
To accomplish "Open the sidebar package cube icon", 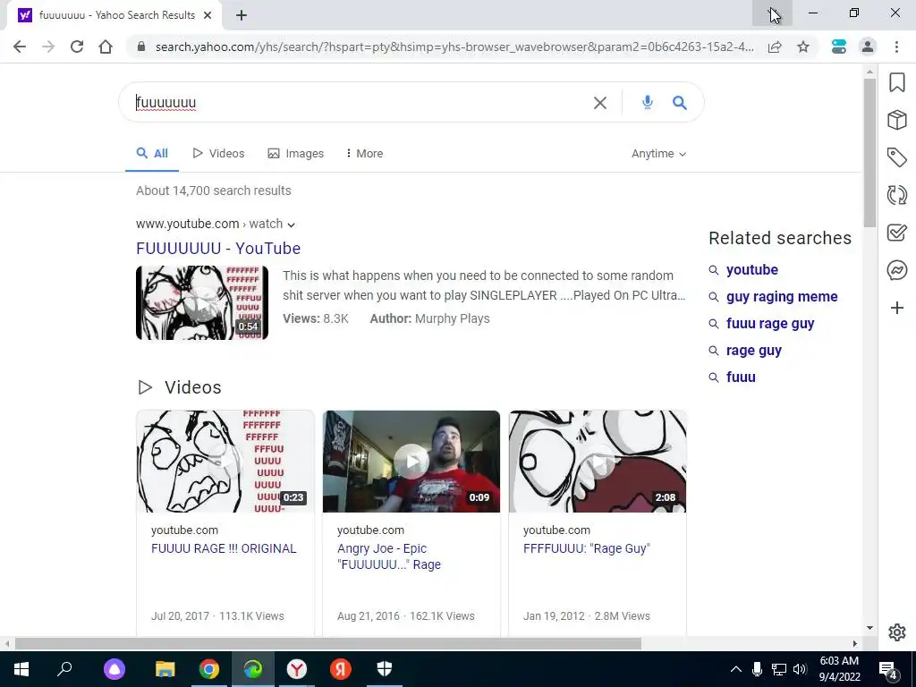I will [x=896, y=120].
